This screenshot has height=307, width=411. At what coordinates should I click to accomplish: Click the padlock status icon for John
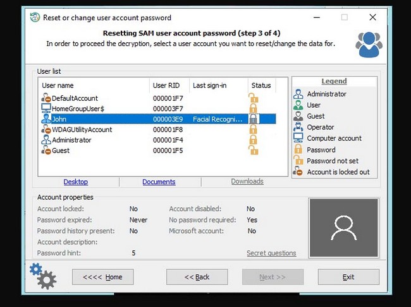point(254,119)
